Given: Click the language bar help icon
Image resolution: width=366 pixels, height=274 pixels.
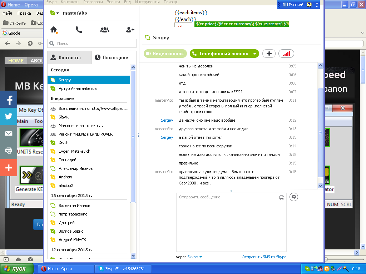Looking at the screenshot, I should coord(309,5).
